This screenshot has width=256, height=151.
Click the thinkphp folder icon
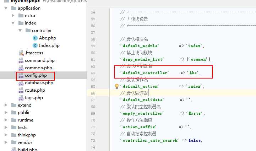tap(14, 135)
